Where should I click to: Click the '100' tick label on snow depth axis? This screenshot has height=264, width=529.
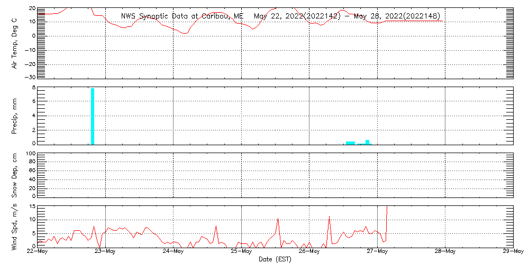pyautogui.click(x=30, y=154)
